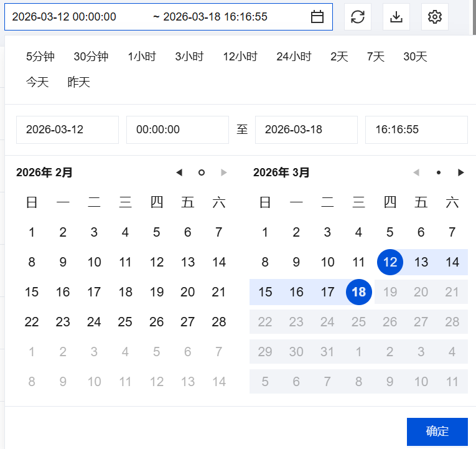Click the calendar icon in date range field
The height and width of the screenshot is (449, 476).
[x=317, y=17]
